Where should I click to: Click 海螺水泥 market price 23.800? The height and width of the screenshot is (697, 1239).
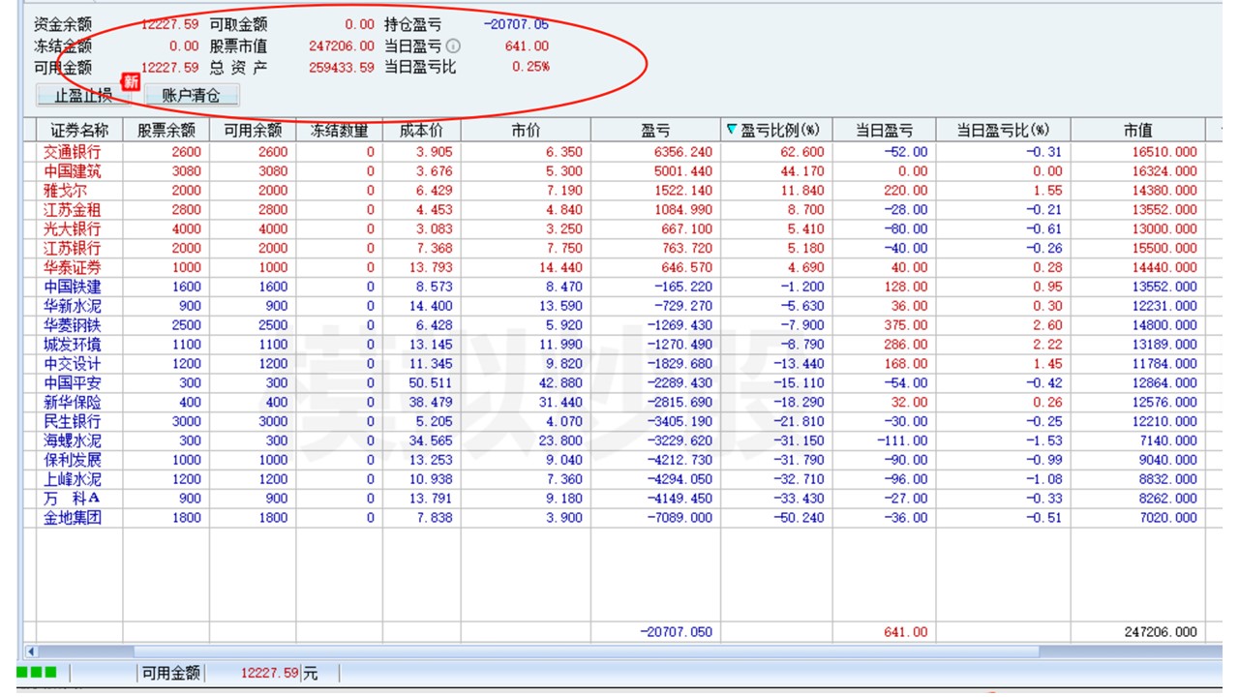coord(562,441)
